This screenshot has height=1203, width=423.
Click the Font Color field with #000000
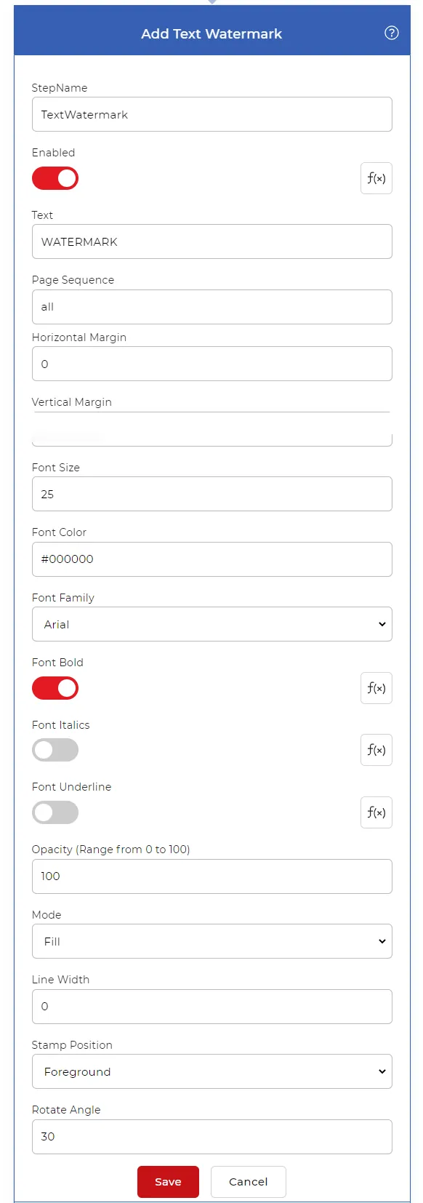click(212, 559)
